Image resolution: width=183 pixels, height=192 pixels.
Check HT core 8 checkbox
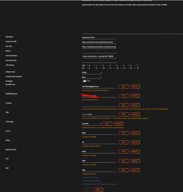coord(87,68)
